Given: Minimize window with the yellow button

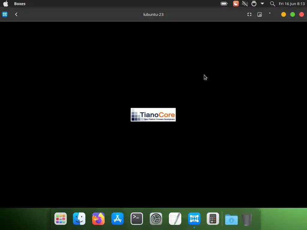Looking at the screenshot, I should pos(284,14).
